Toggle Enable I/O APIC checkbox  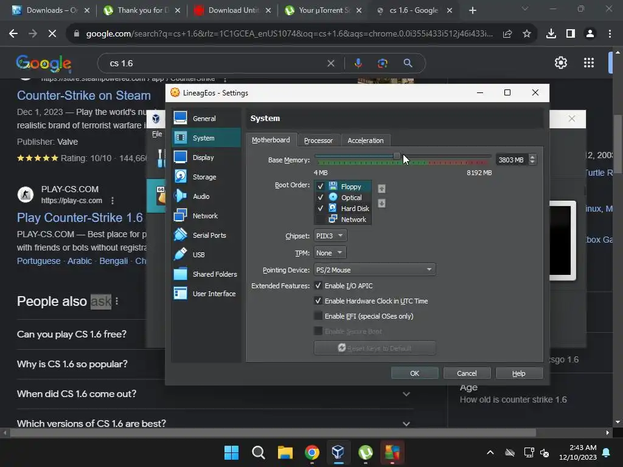(x=318, y=286)
